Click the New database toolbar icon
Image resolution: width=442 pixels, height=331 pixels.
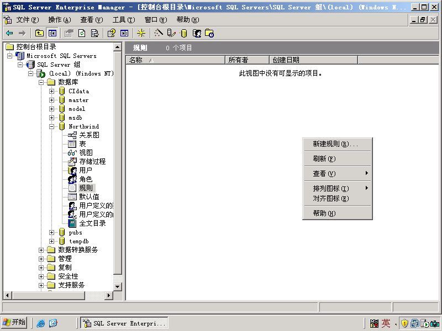(x=184, y=33)
